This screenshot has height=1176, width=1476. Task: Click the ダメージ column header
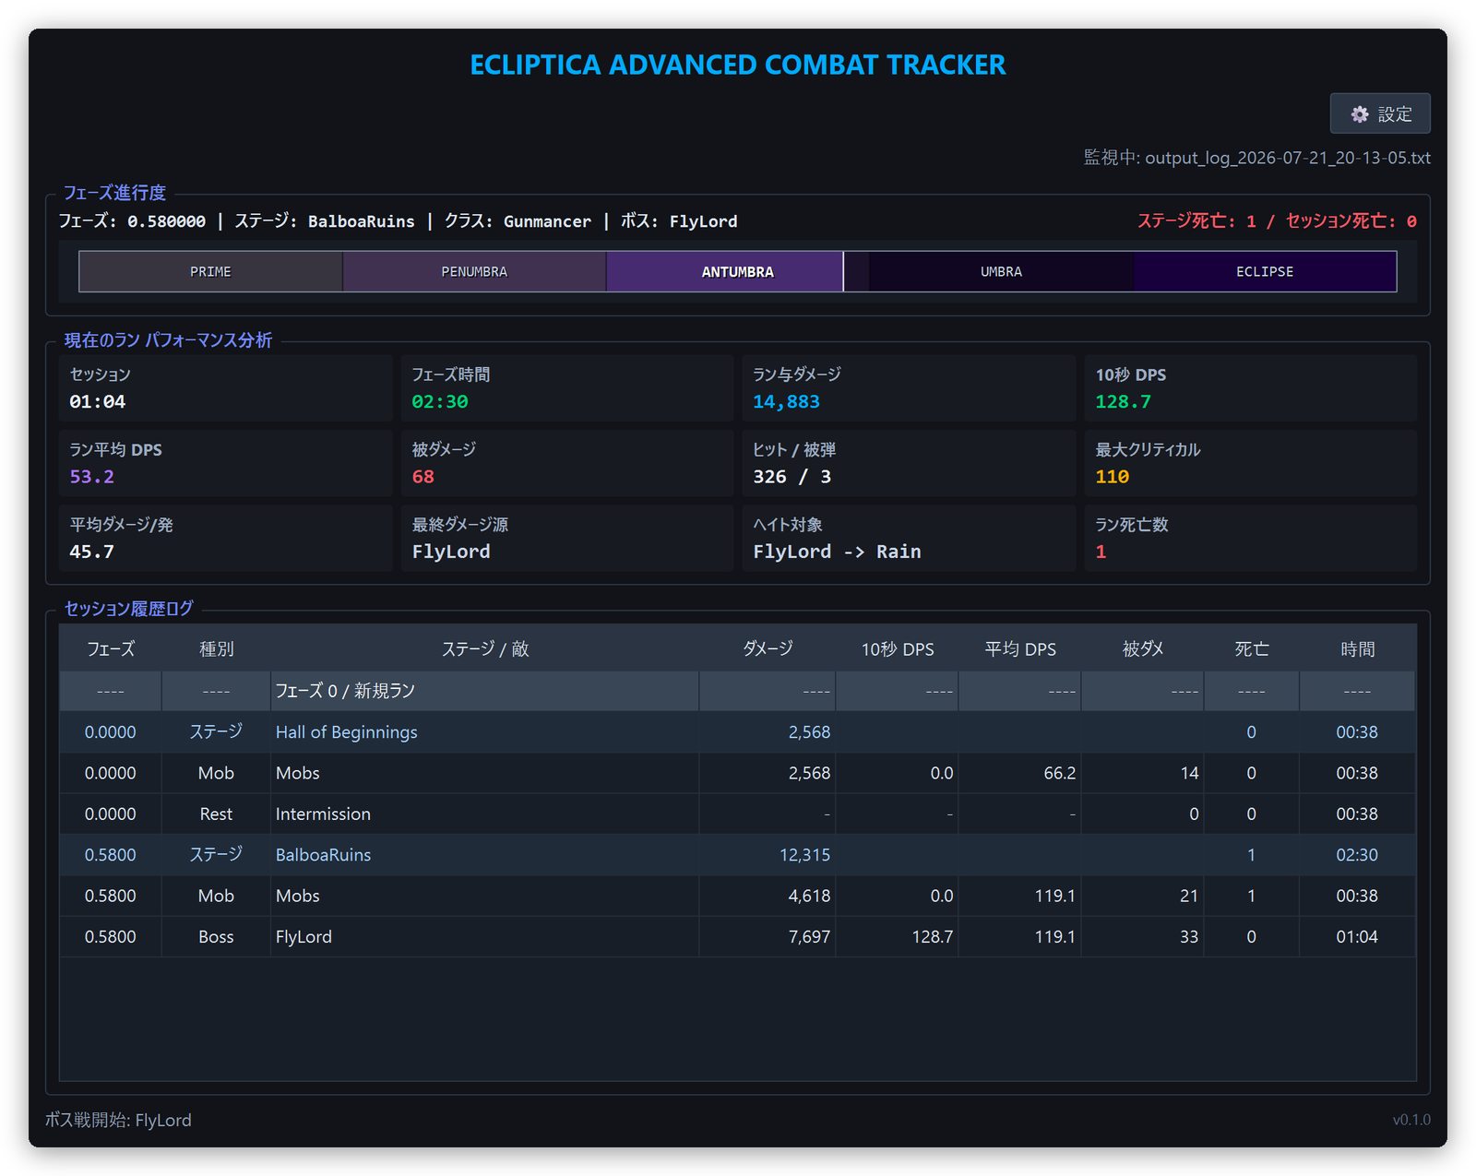click(x=768, y=649)
